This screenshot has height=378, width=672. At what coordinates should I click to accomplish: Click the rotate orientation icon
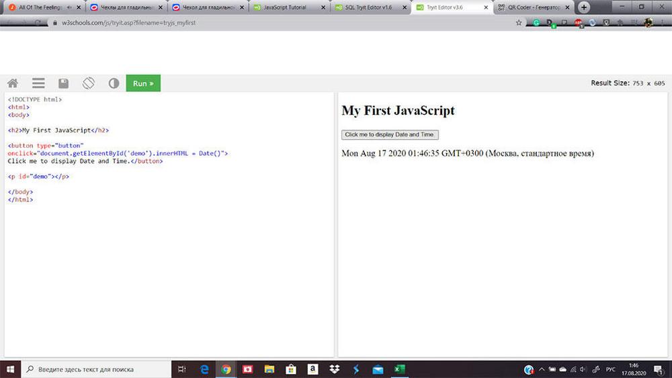tap(89, 83)
